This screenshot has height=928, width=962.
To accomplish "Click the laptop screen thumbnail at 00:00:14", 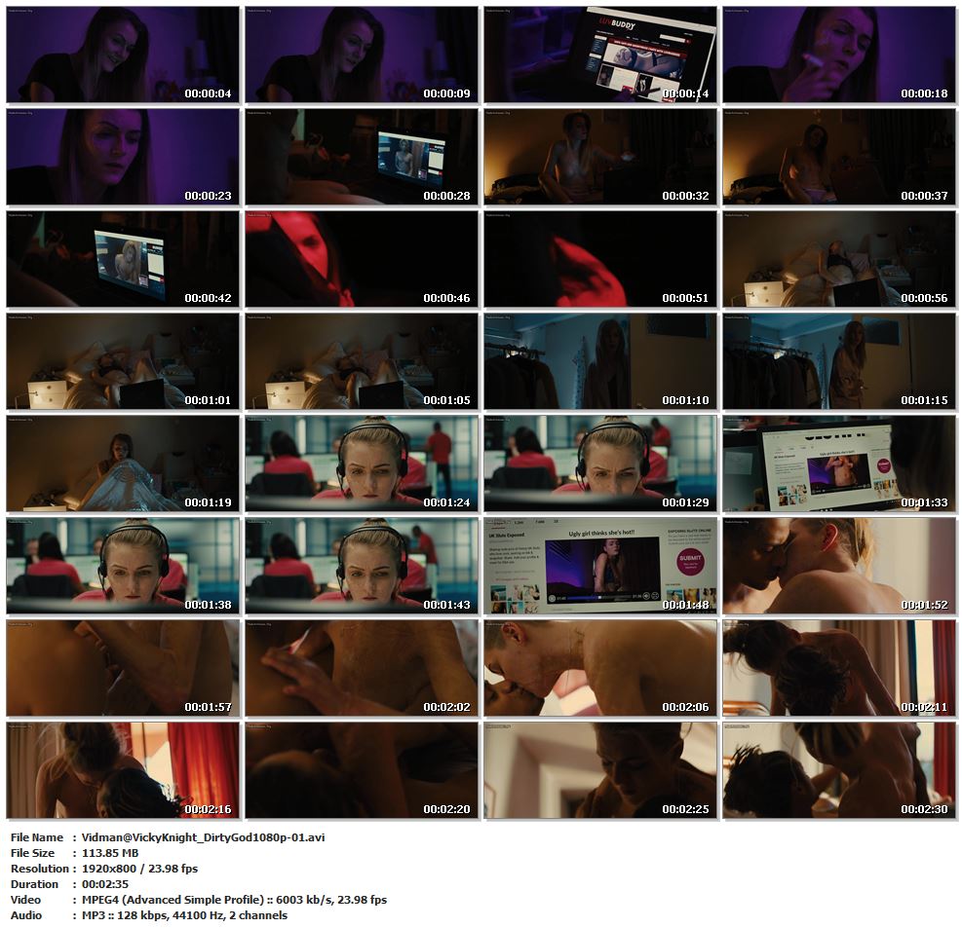I will pos(600,55).
